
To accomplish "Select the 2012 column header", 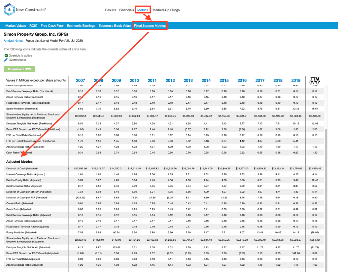I will [x=170, y=81].
